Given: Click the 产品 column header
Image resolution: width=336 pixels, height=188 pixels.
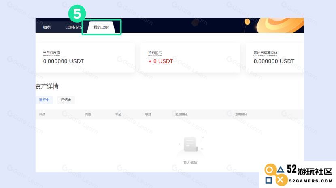Looking at the screenshot, I should (x=42, y=115).
